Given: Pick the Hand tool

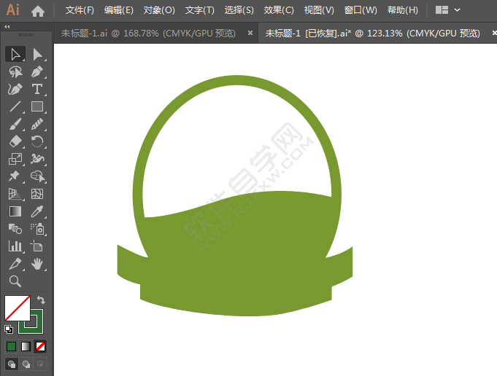Looking at the screenshot, I should pyautogui.click(x=37, y=264).
